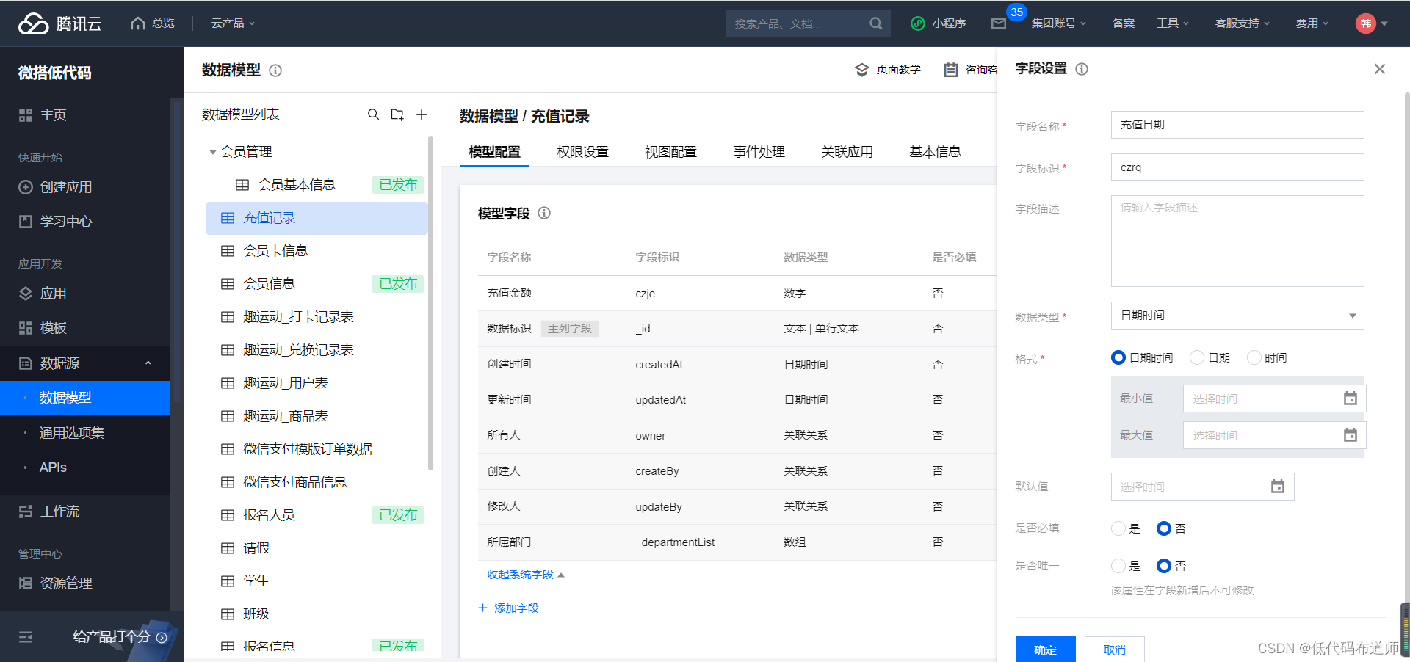Click the model list scrollbar
The height and width of the screenshot is (662, 1410).
(x=431, y=302)
